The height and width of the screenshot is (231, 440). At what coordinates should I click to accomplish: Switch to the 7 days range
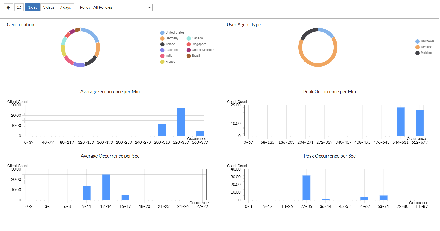(65, 7)
